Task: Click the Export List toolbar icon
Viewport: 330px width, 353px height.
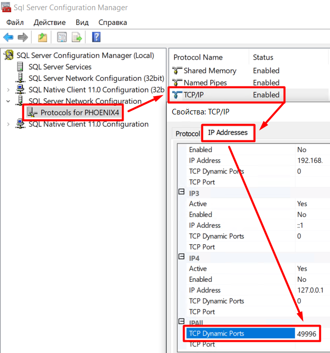Action: pyautogui.click(x=77, y=37)
